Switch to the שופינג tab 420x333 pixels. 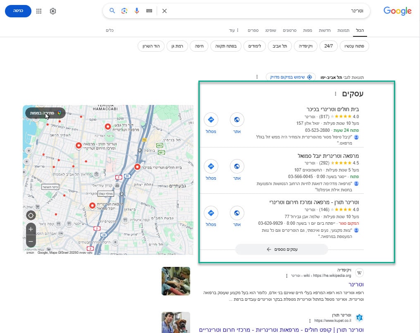click(x=270, y=30)
